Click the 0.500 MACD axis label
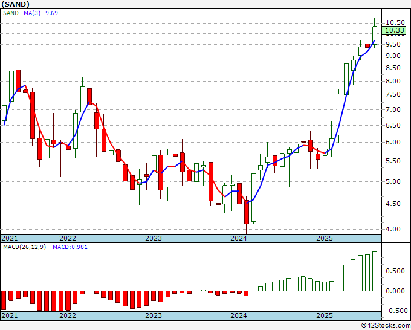Screen dimensions: 411x330 coord(395,271)
